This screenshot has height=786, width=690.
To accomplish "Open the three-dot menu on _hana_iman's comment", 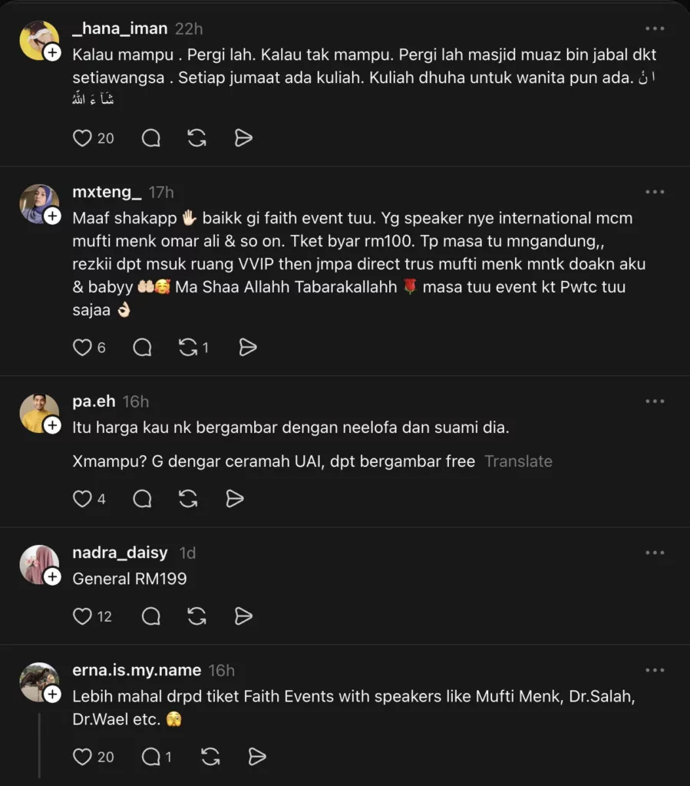I will click(655, 28).
